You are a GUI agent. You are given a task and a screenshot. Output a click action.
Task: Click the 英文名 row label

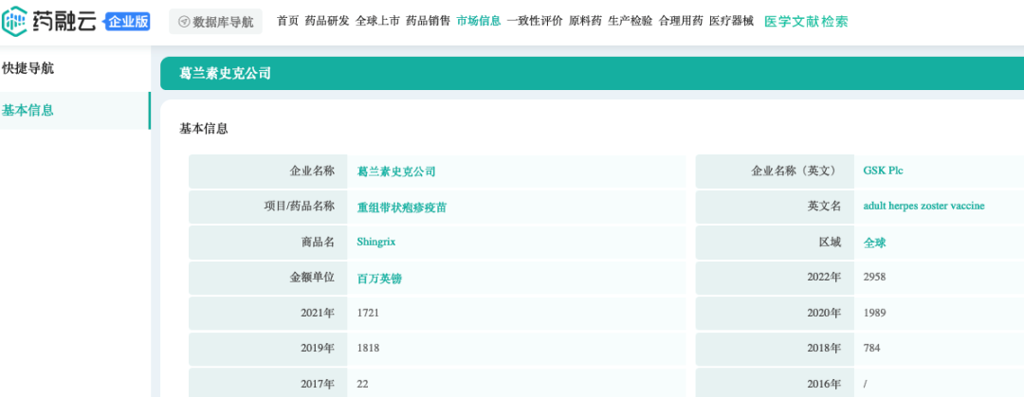(x=824, y=207)
